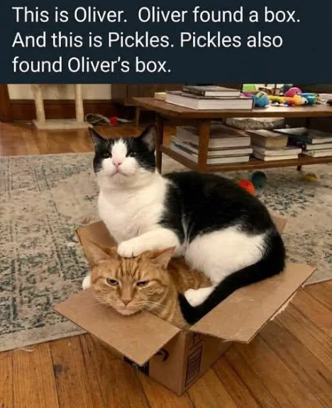Click the caption text mentioning Pickles
Screen dimensions: 332x408
pyautogui.click(x=148, y=40)
